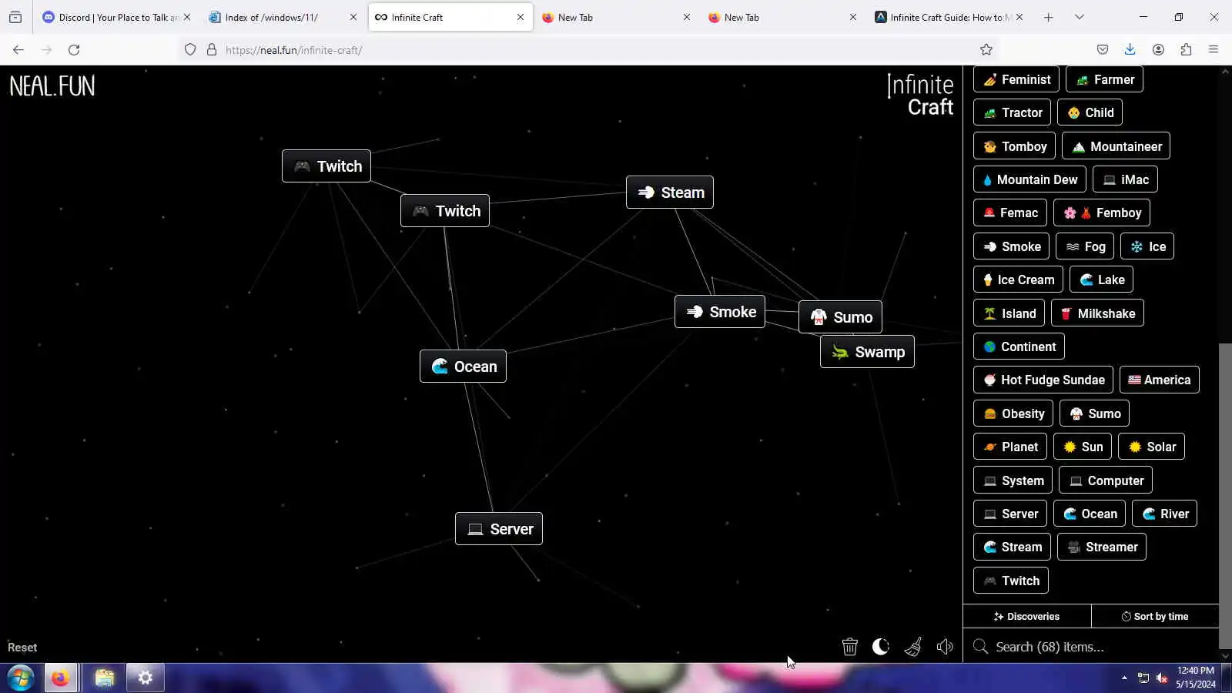Mute sound with the speaker icon
Screen dimensions: 1232x693
point(945,647)
